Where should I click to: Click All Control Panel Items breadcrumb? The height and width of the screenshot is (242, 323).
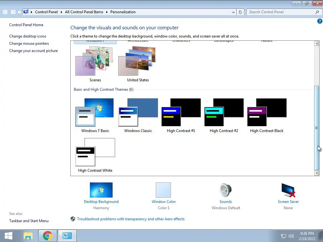point(84,12)
